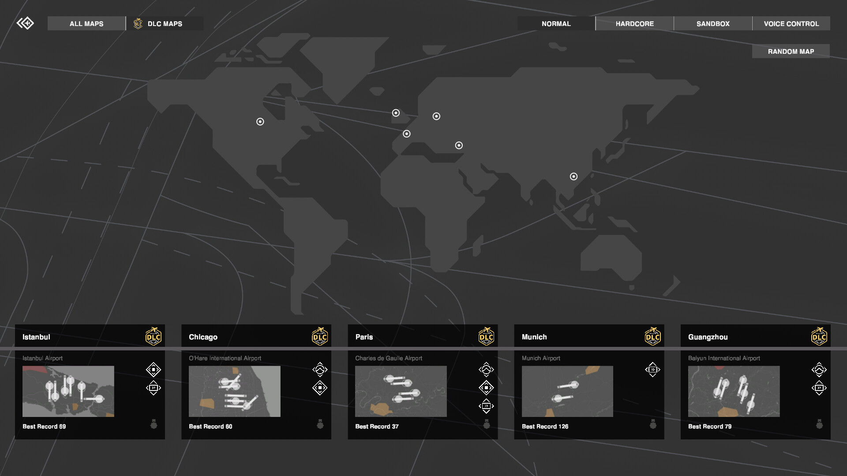Screen dimensions: 847x476
Task: Select the Guangzhou marker on world map
Action: point(573,176)
